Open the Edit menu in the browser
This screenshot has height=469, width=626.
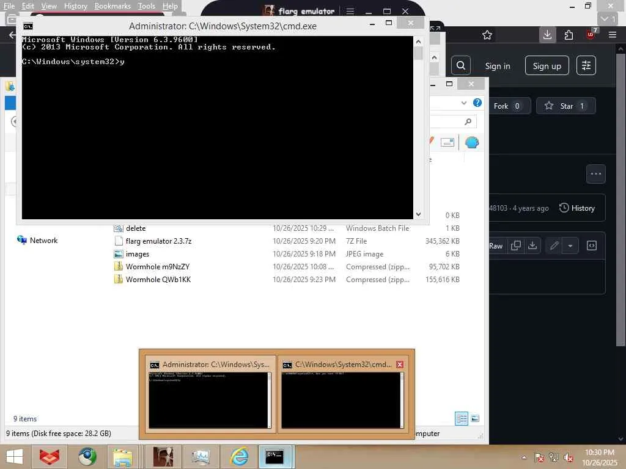[28, 6]
